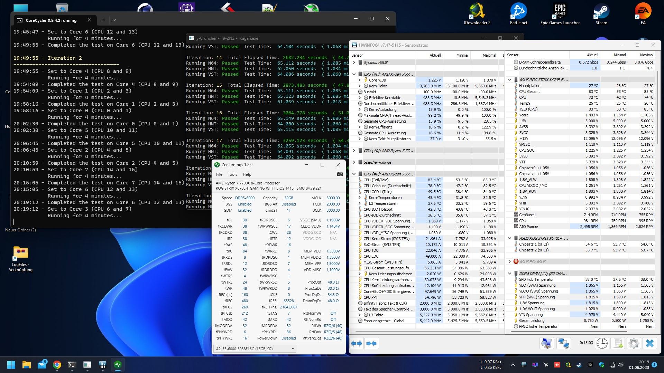Expand Kern-Takte row
The width and height of the screenshot is (664, 373).
click(359, 86)
